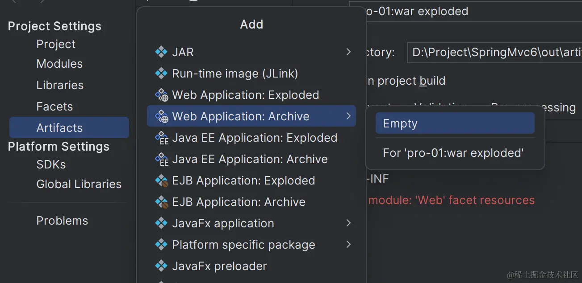
Task: Pick Java EE Application: Archive
Action: click(251, 159)
